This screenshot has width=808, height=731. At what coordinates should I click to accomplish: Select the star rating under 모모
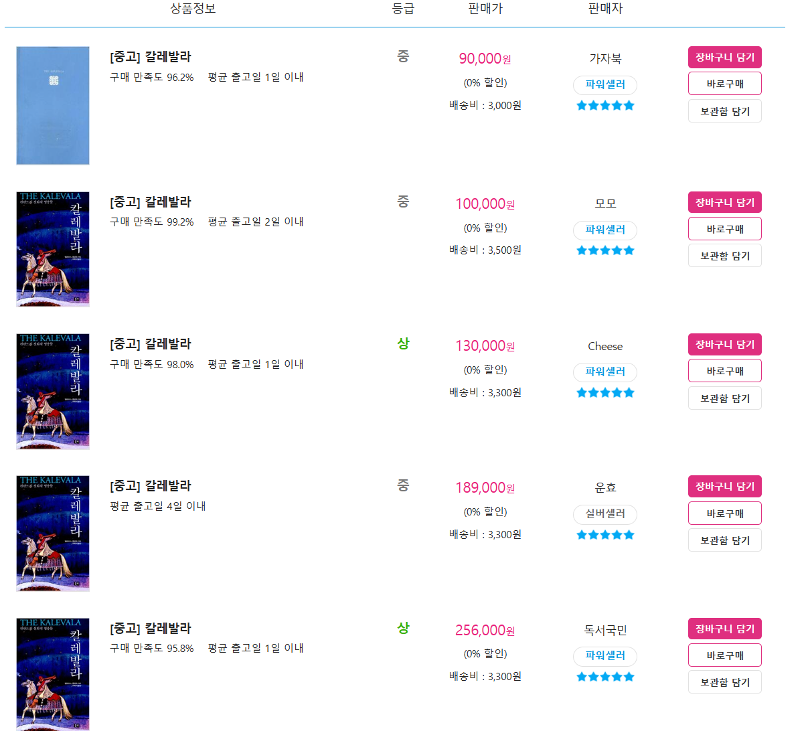[x=605, y=250]
